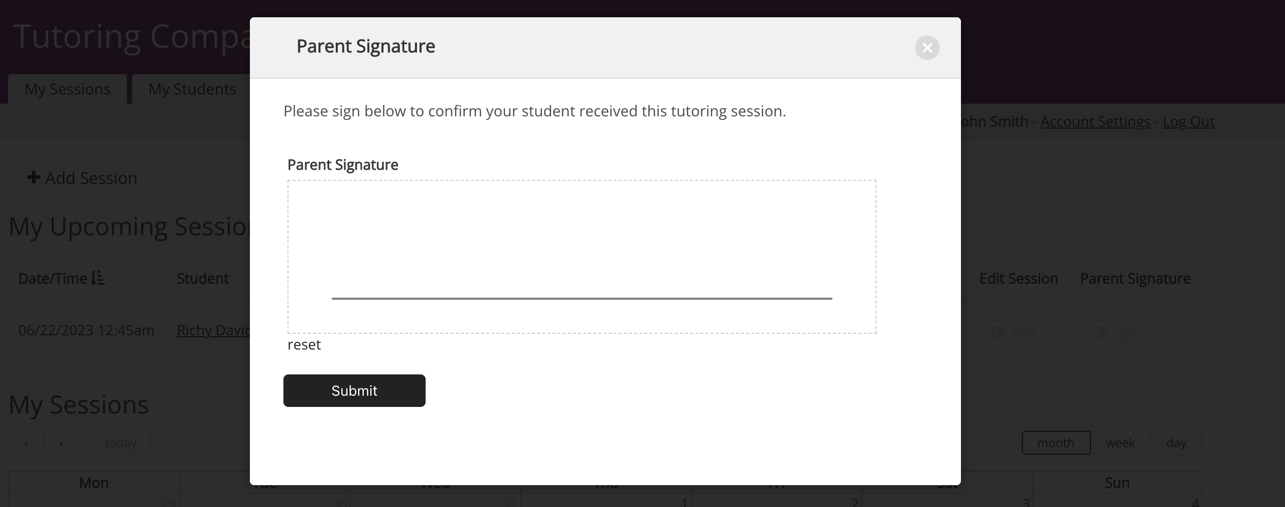The height and width of the screenshot is (507, 1285).
Task: Reset the signature pad
Action: pyautogui.click(x=304, y=345)
